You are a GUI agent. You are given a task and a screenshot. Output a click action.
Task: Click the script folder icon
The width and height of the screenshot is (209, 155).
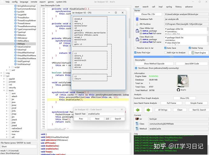pos(13,67)
